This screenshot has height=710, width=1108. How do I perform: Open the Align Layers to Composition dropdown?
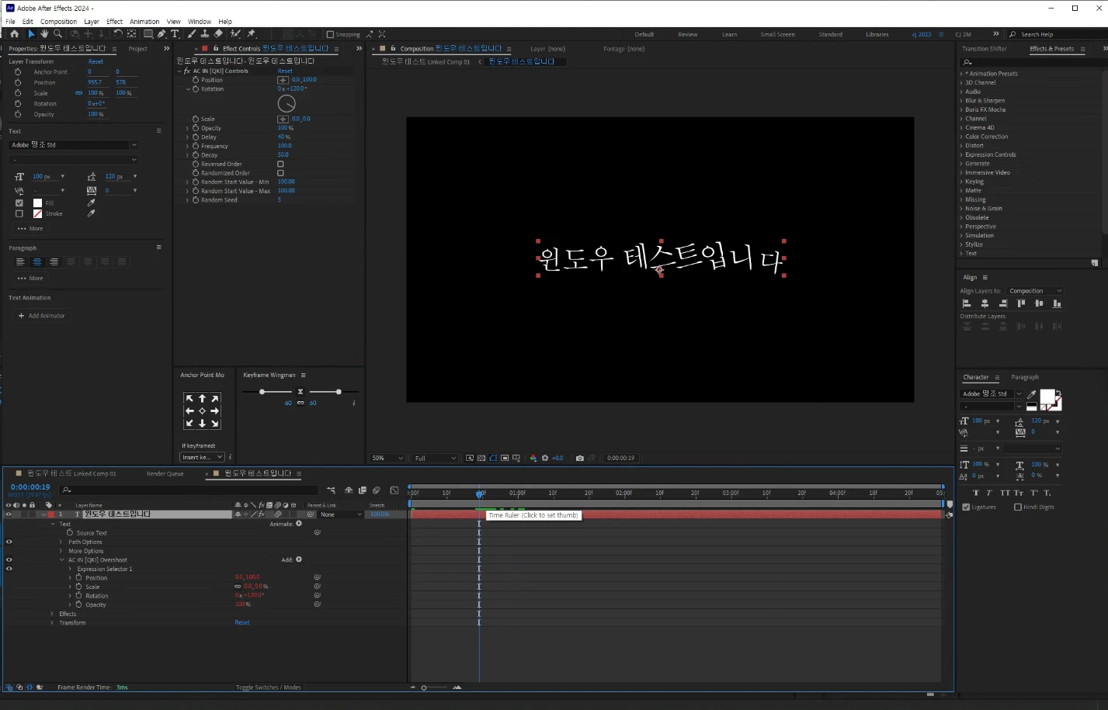(x=1036, y=291)
